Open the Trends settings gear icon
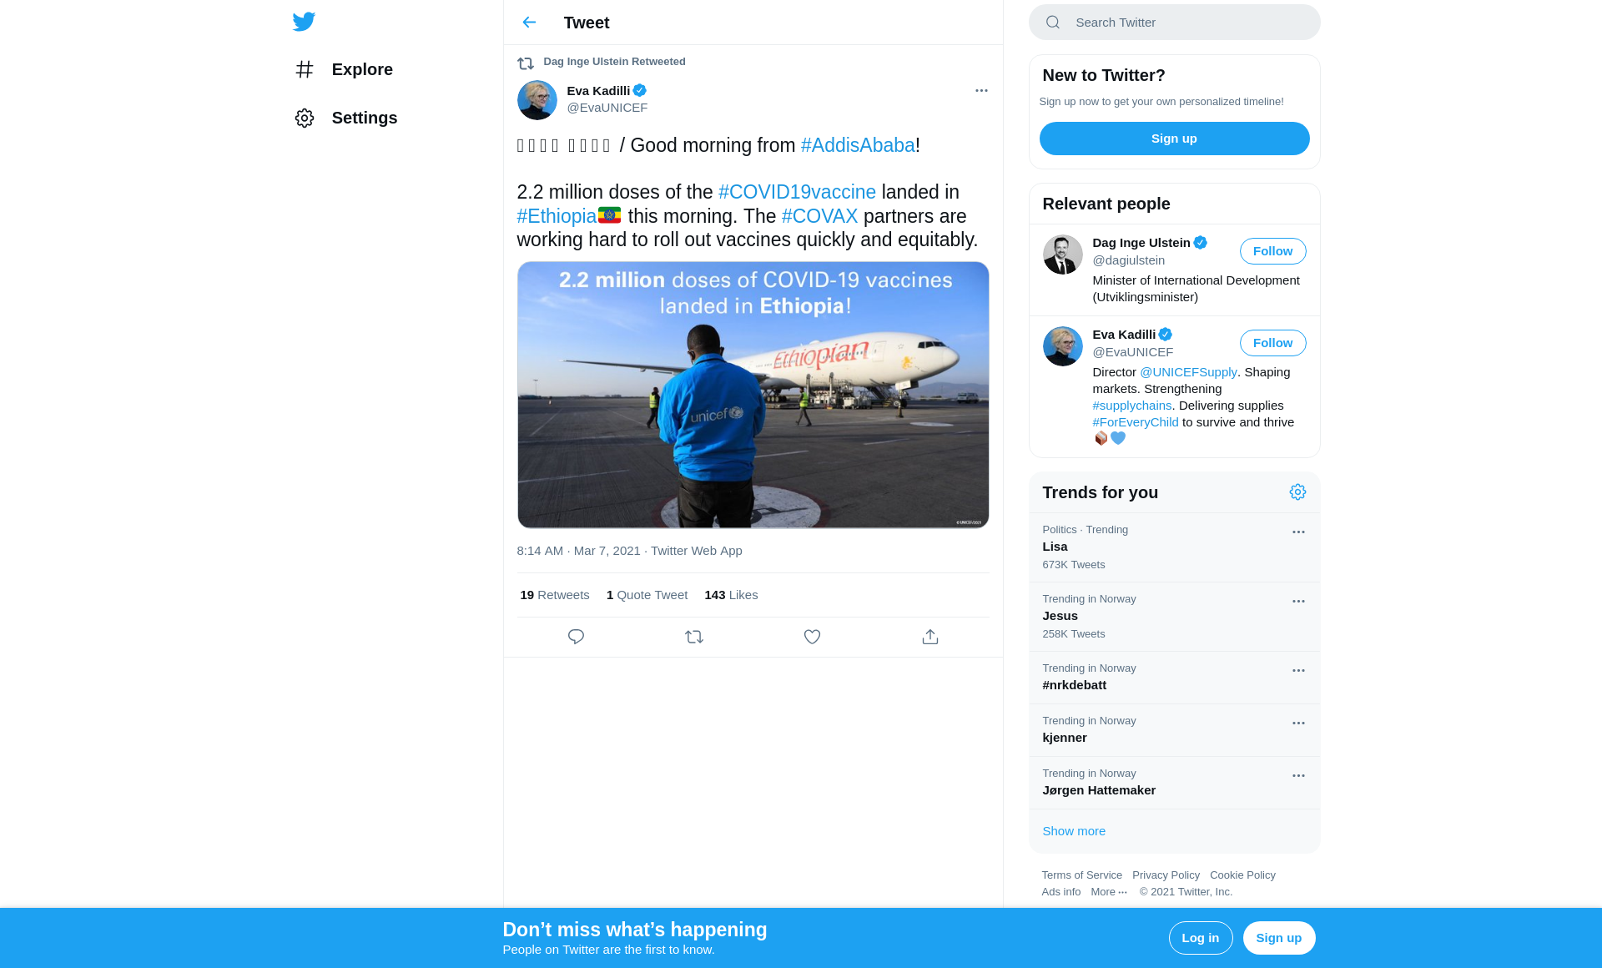1602x968 pixels. [1297, 492]
